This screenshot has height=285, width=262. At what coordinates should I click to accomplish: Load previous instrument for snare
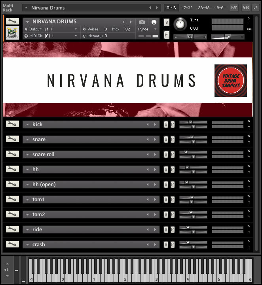click(148, 140)
